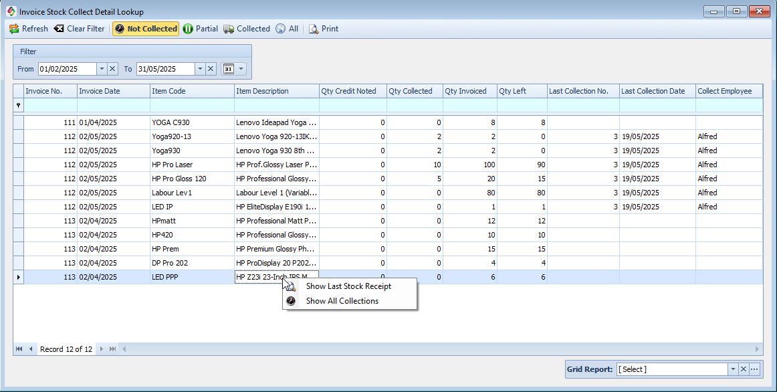This screenshot has width=777, height=392.
Task: Close the Invoice Stock Collect Detail Lookup window
Action: (x=759, y=11)
